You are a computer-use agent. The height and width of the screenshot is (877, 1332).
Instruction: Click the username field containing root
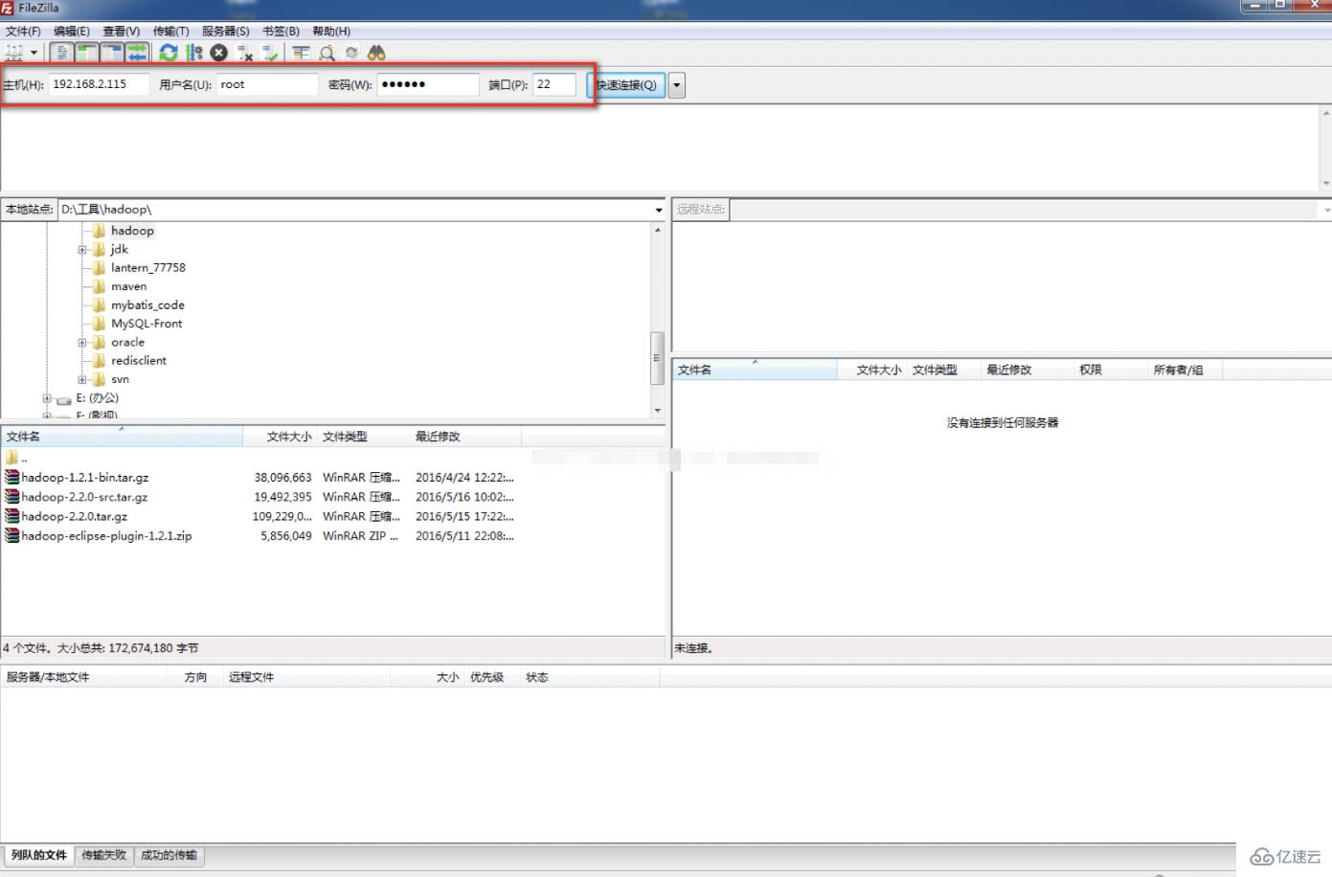coord(267,84)
